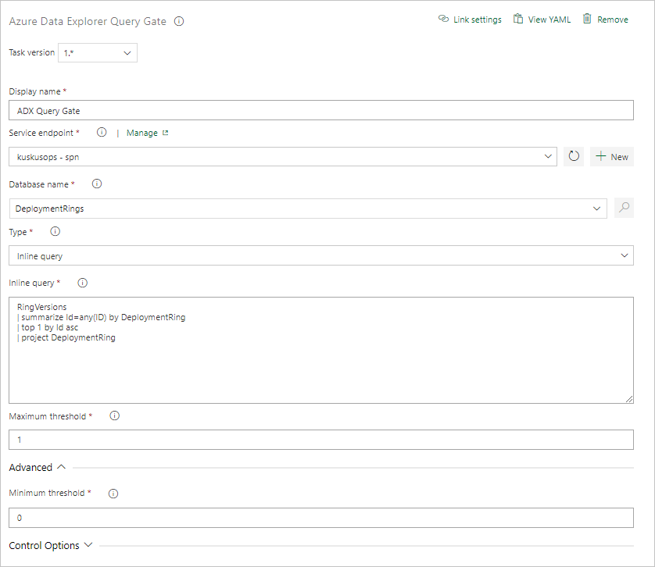655x567 pixels.
Task: Open the Maximum threshold info tooltip
Action: click(114, 416)
